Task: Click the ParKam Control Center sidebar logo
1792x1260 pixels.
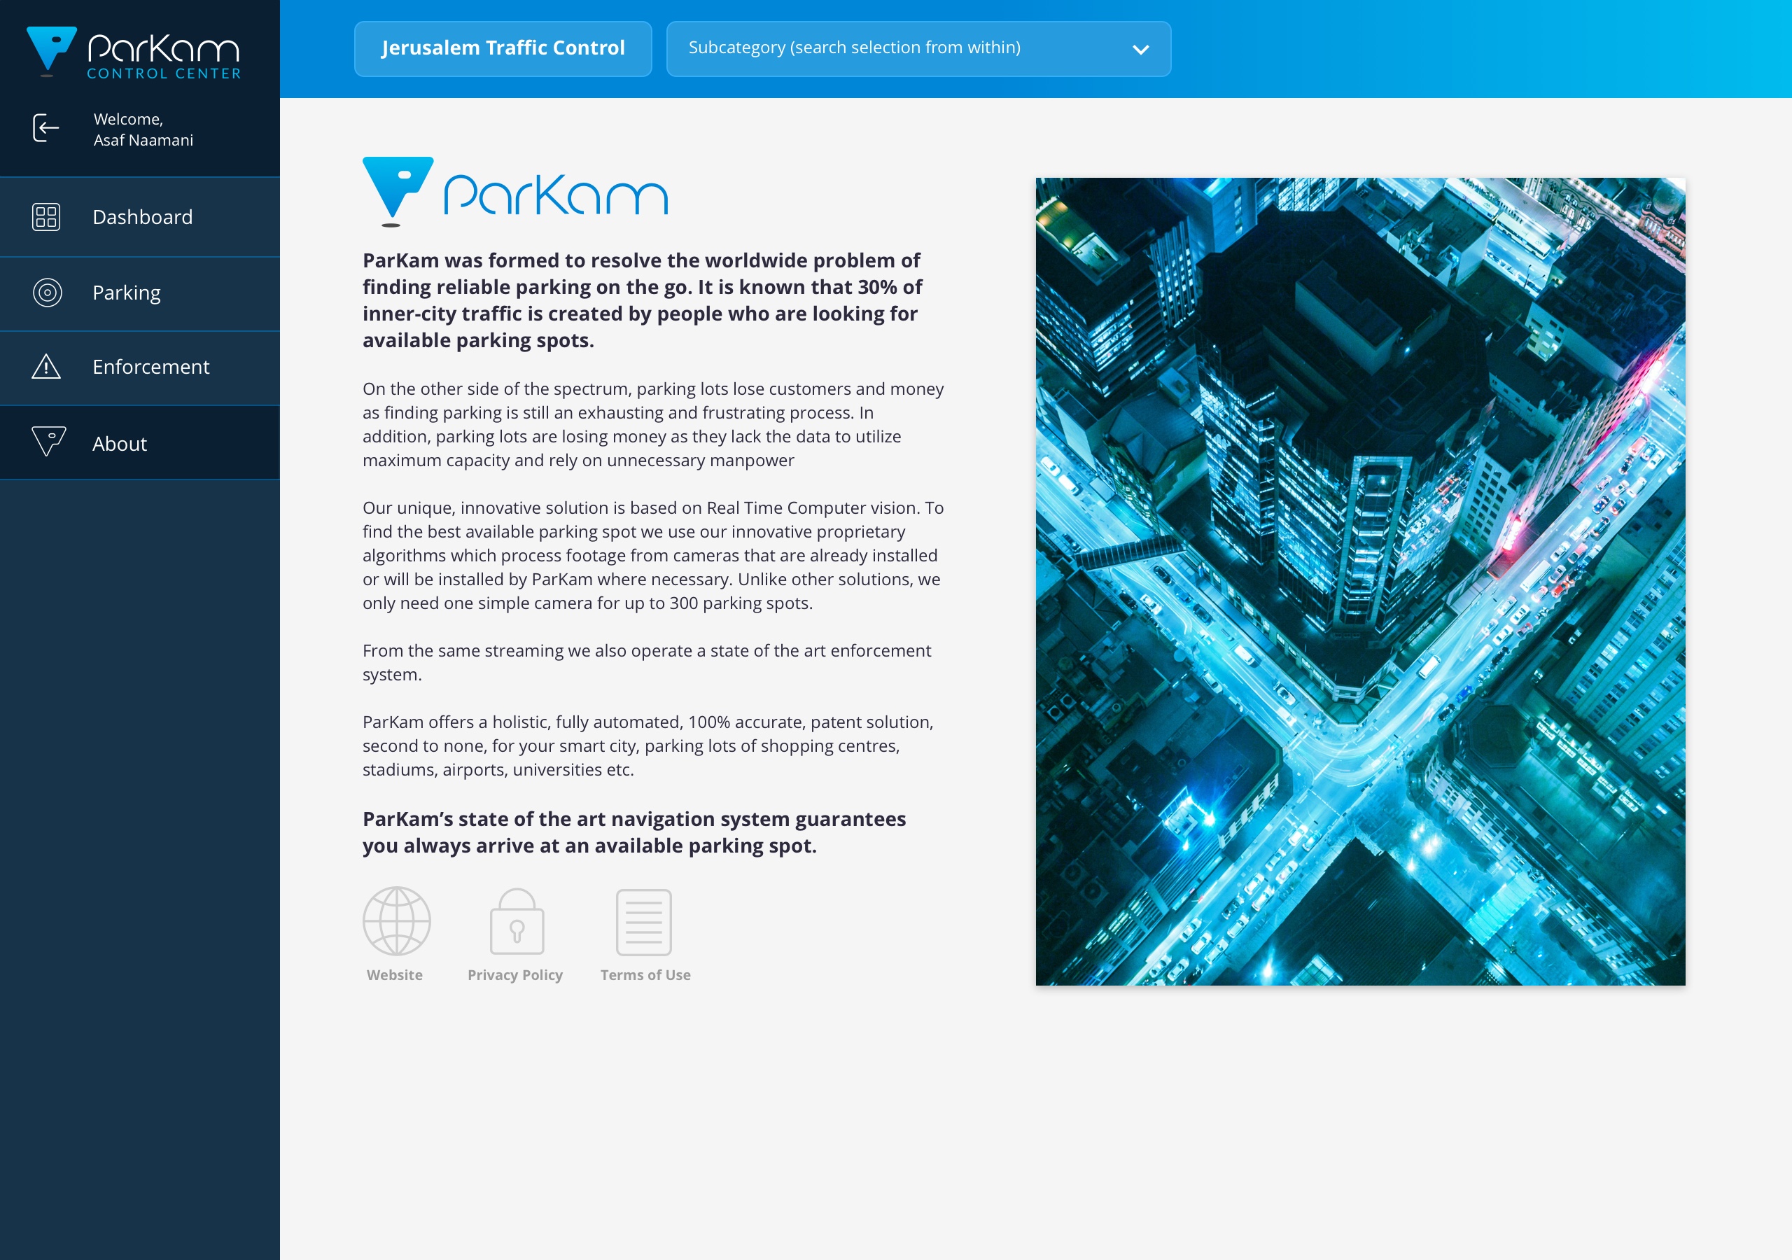Action: pyautogui.click(x=134, y=52)
